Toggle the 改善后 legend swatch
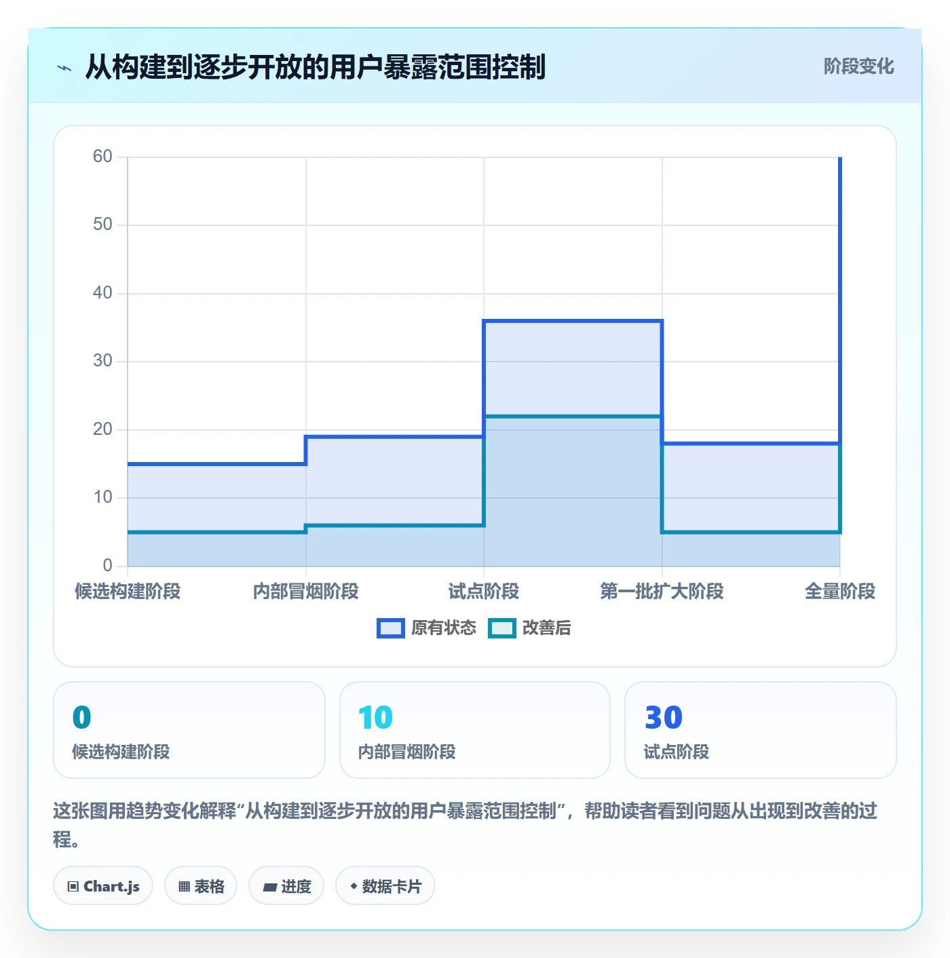 [502, 628]
